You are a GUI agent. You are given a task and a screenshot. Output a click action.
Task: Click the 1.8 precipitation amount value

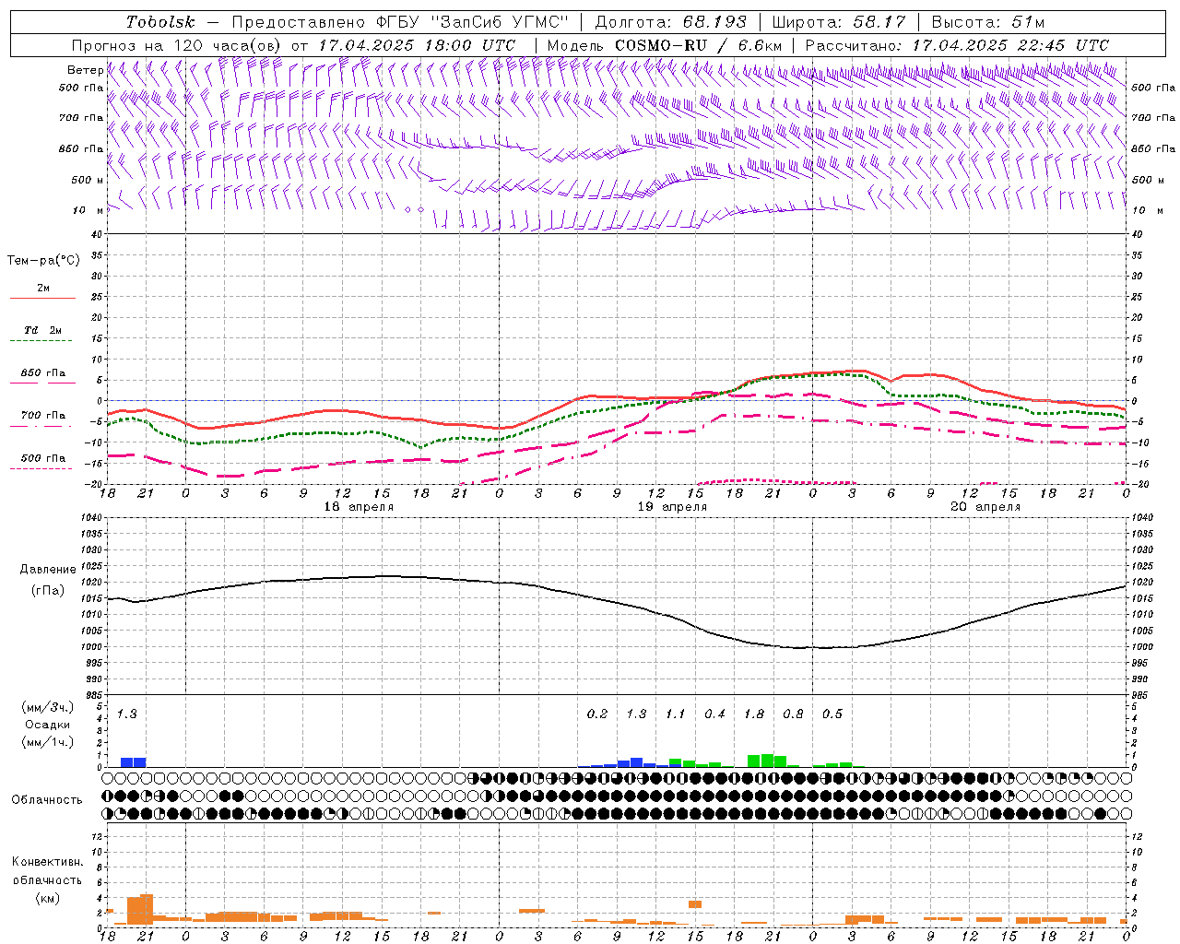(754, 714)
